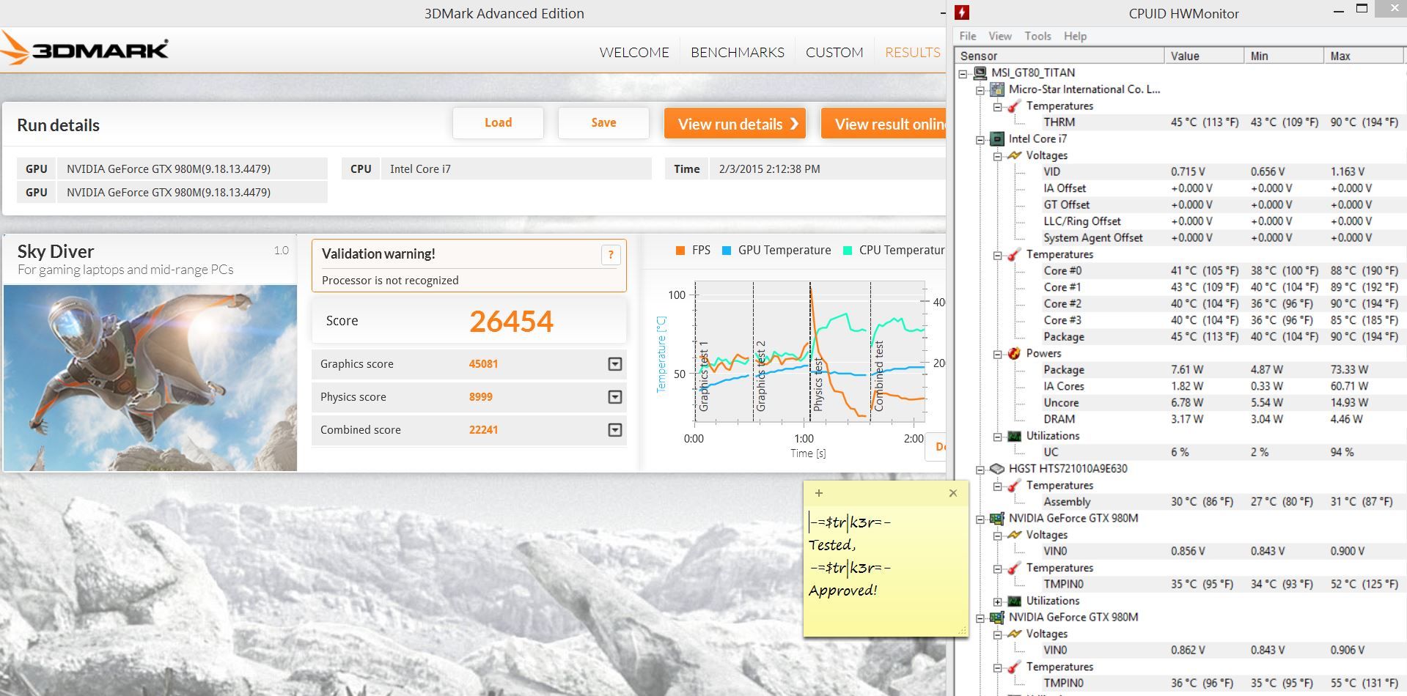Open the HWMonitor Tools menu
This screenshot has height=696, width=1407.
click(x=1037, y=36)
